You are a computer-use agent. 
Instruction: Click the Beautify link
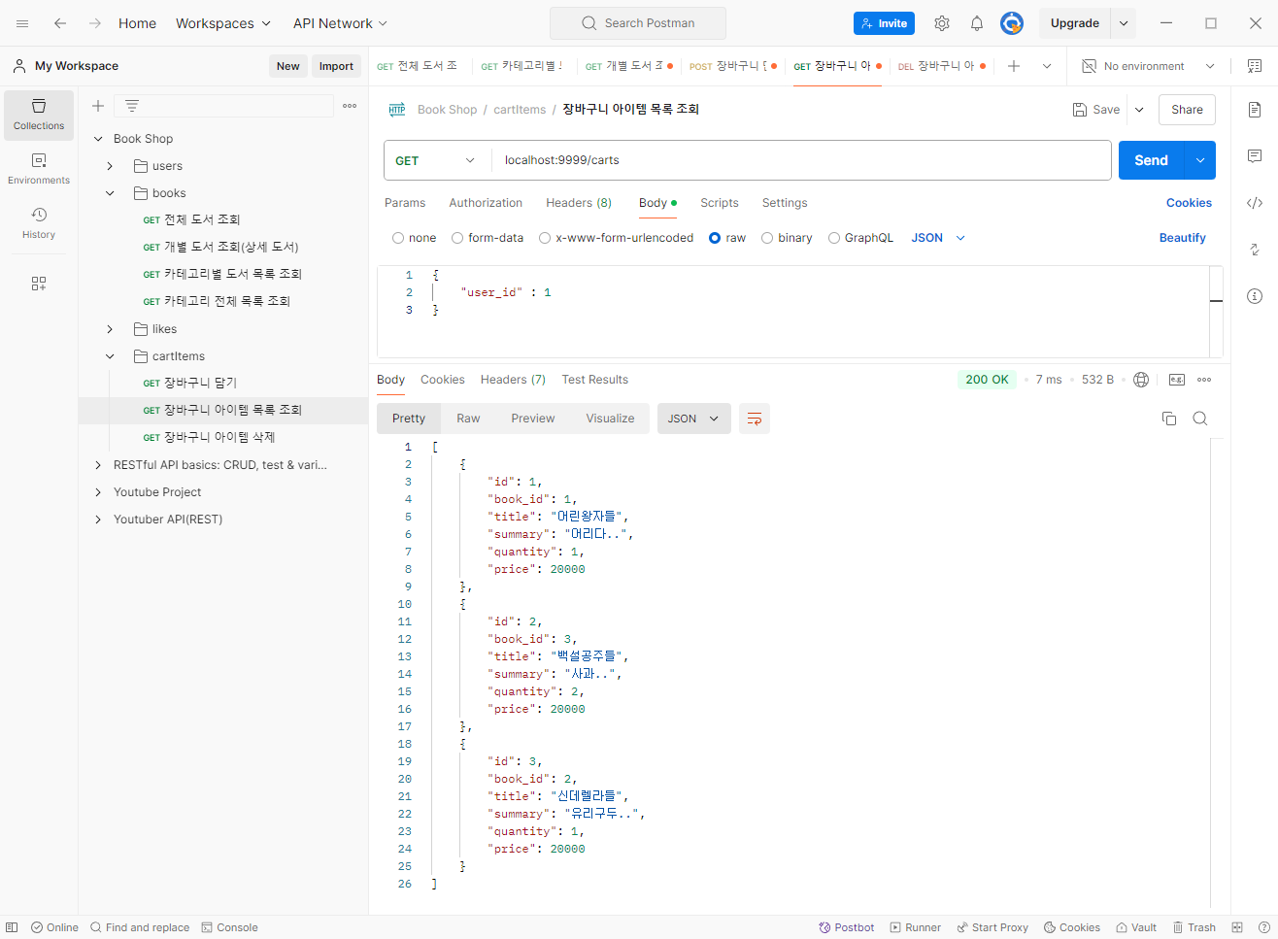point(1182,238)
